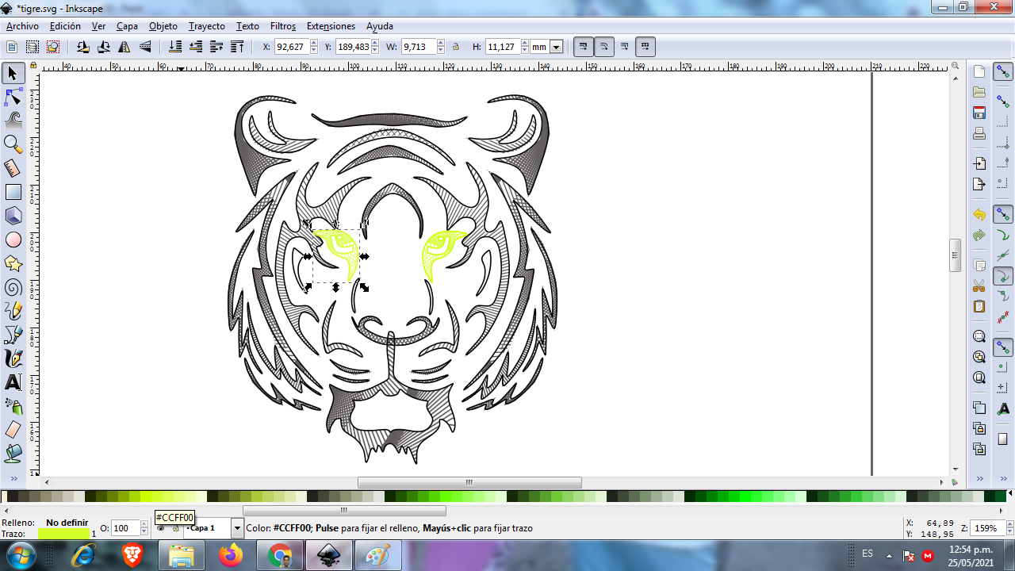Expand more tools in the toolbox
This screenshot has width=1015, height=571.
click(x=13, y=478)
